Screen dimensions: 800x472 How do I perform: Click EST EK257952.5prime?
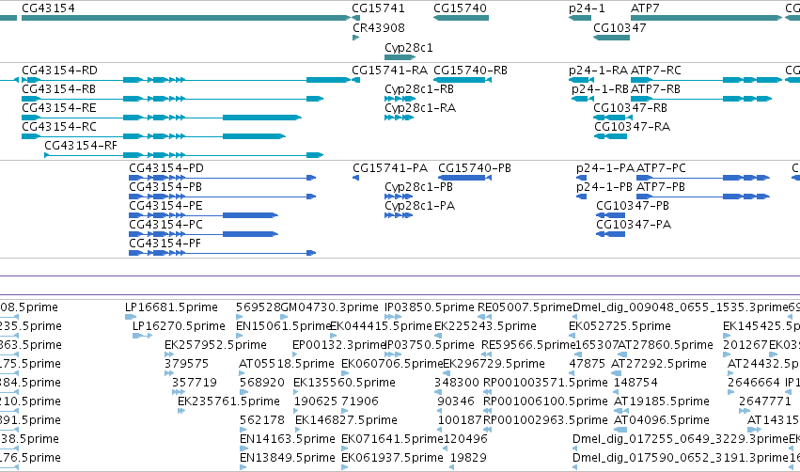215,345
